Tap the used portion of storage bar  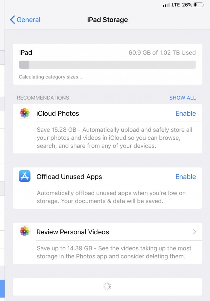(24, 65)
